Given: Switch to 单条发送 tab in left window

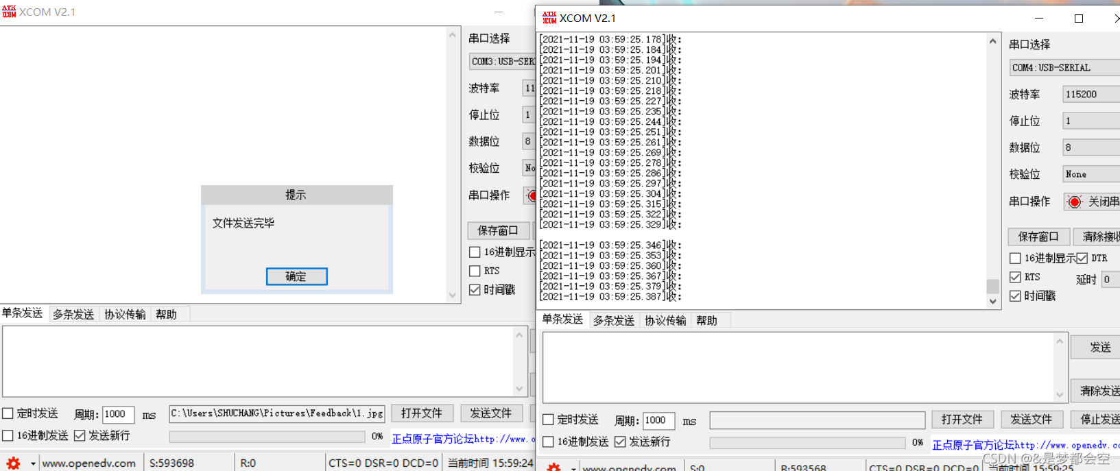Looking at the screenshot, I should pos(23,313).
